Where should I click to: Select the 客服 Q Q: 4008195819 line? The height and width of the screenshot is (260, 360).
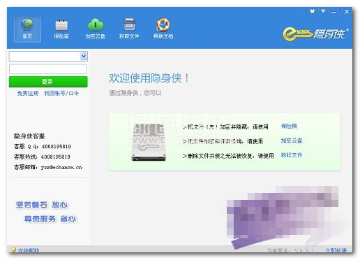pyautogui.click(x=43, y=147)
